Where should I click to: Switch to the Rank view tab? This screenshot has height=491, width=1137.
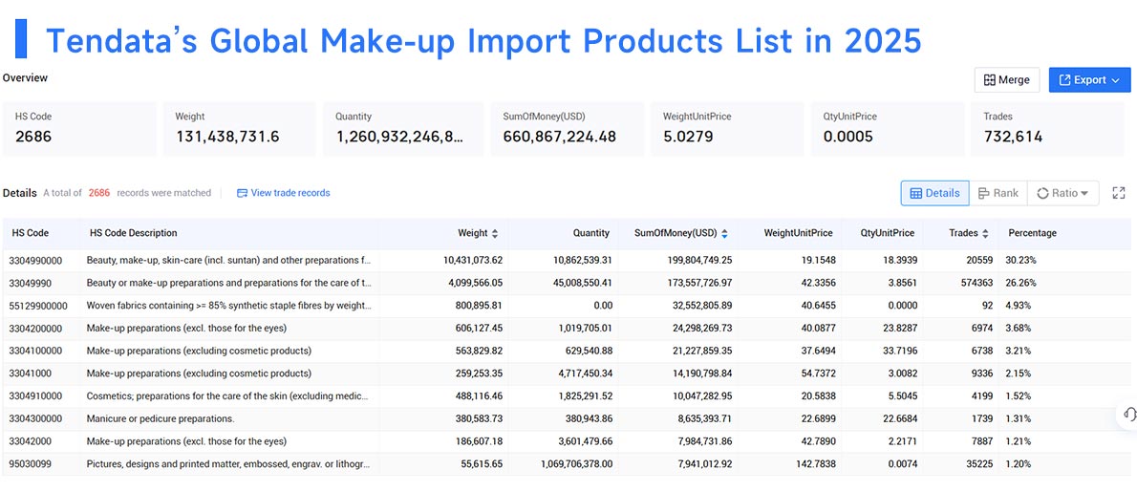click(998, 193)
